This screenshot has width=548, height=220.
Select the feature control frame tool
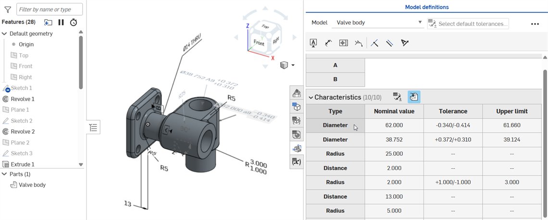[x=344, y=43]
